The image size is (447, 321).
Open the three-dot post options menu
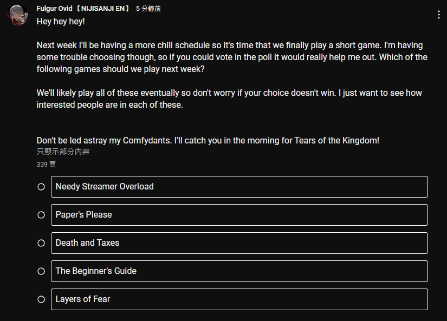coord(439,15)
